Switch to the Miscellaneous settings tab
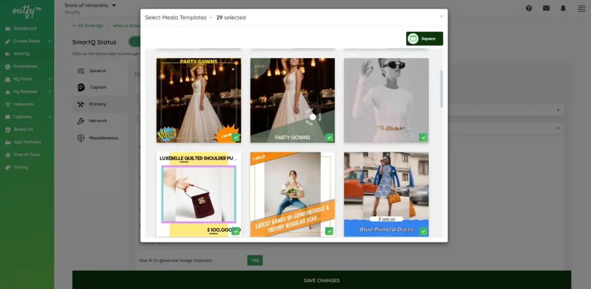The width and height of the screenshot is (591, 289). tap(103, 138)
